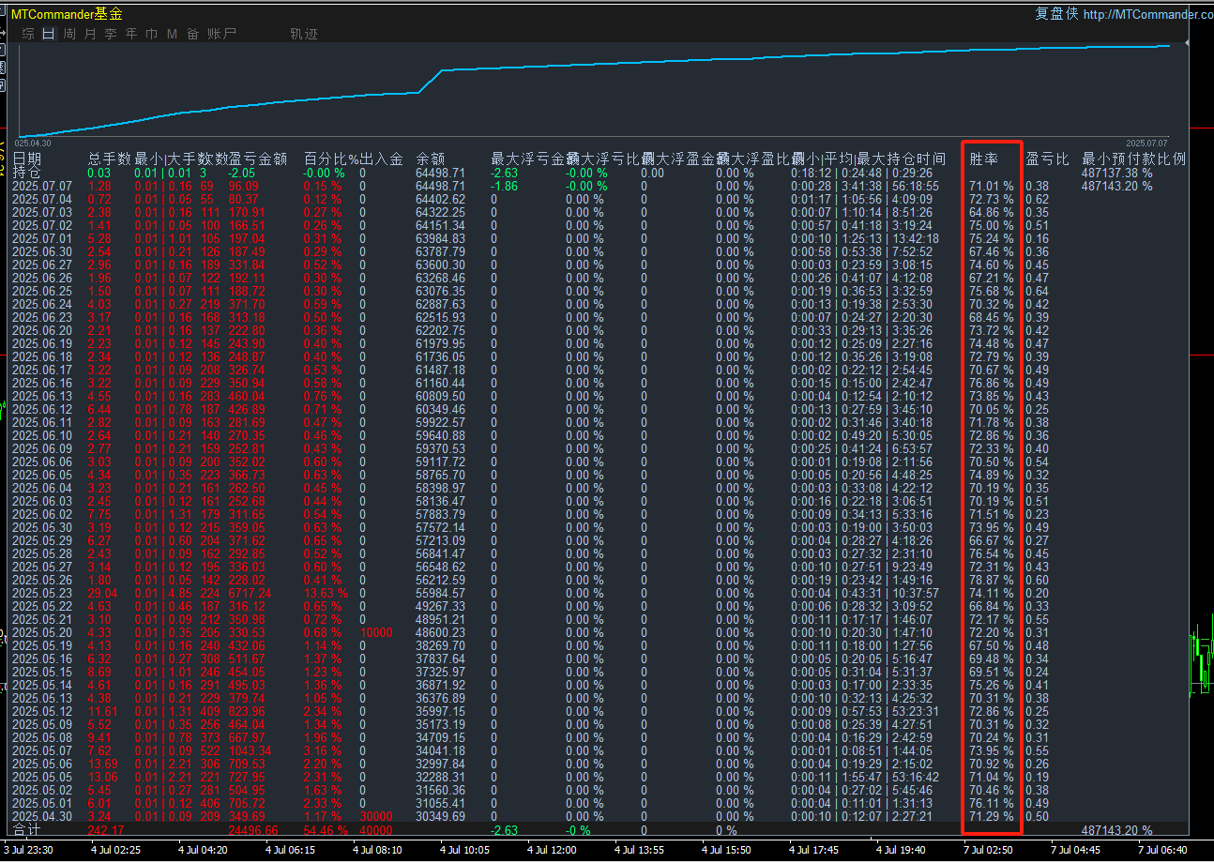Click the 出入金 column header

coord(383,159)
